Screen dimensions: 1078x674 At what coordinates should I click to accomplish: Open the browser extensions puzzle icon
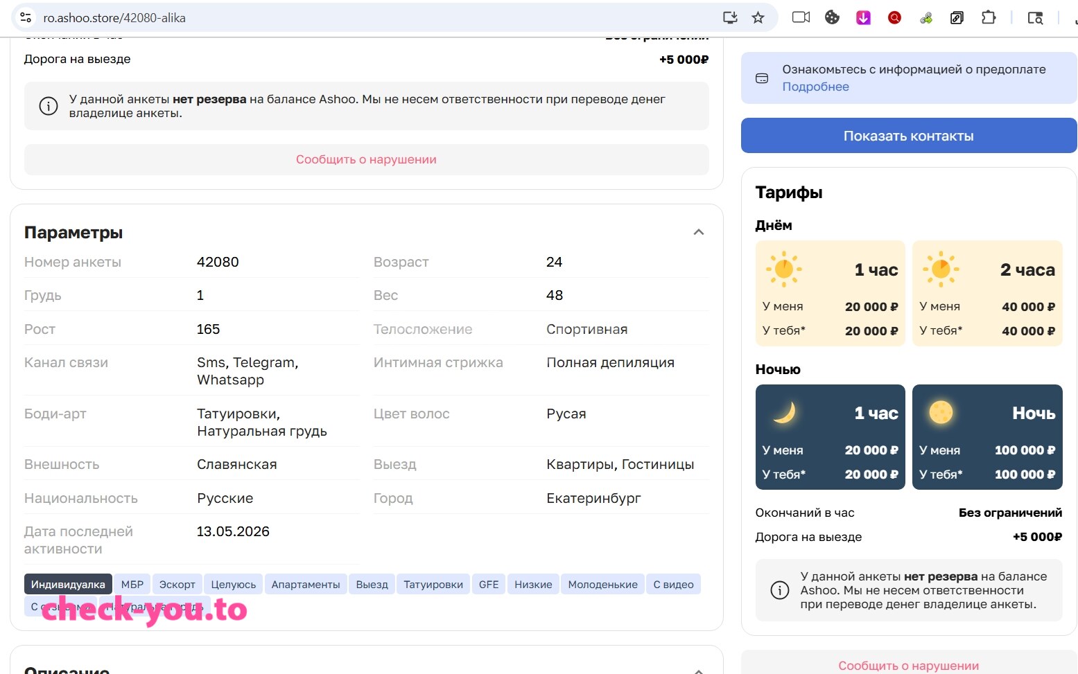(x=989, y=17)
